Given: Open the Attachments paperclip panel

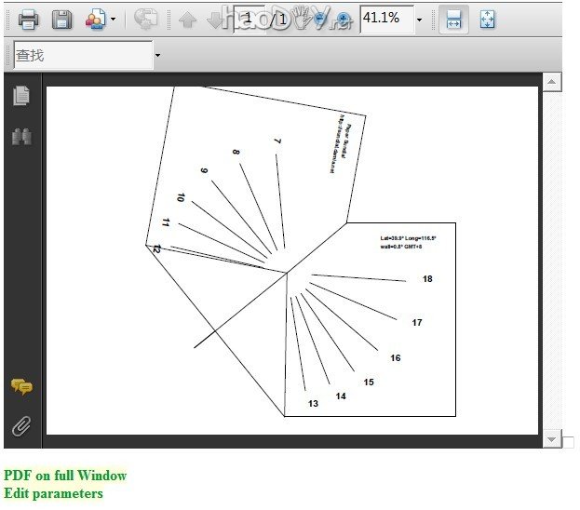Looking at the screenshot, I should pos(20,426).
